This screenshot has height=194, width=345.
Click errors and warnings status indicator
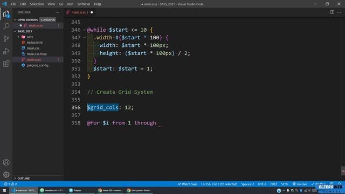point(10,184)
